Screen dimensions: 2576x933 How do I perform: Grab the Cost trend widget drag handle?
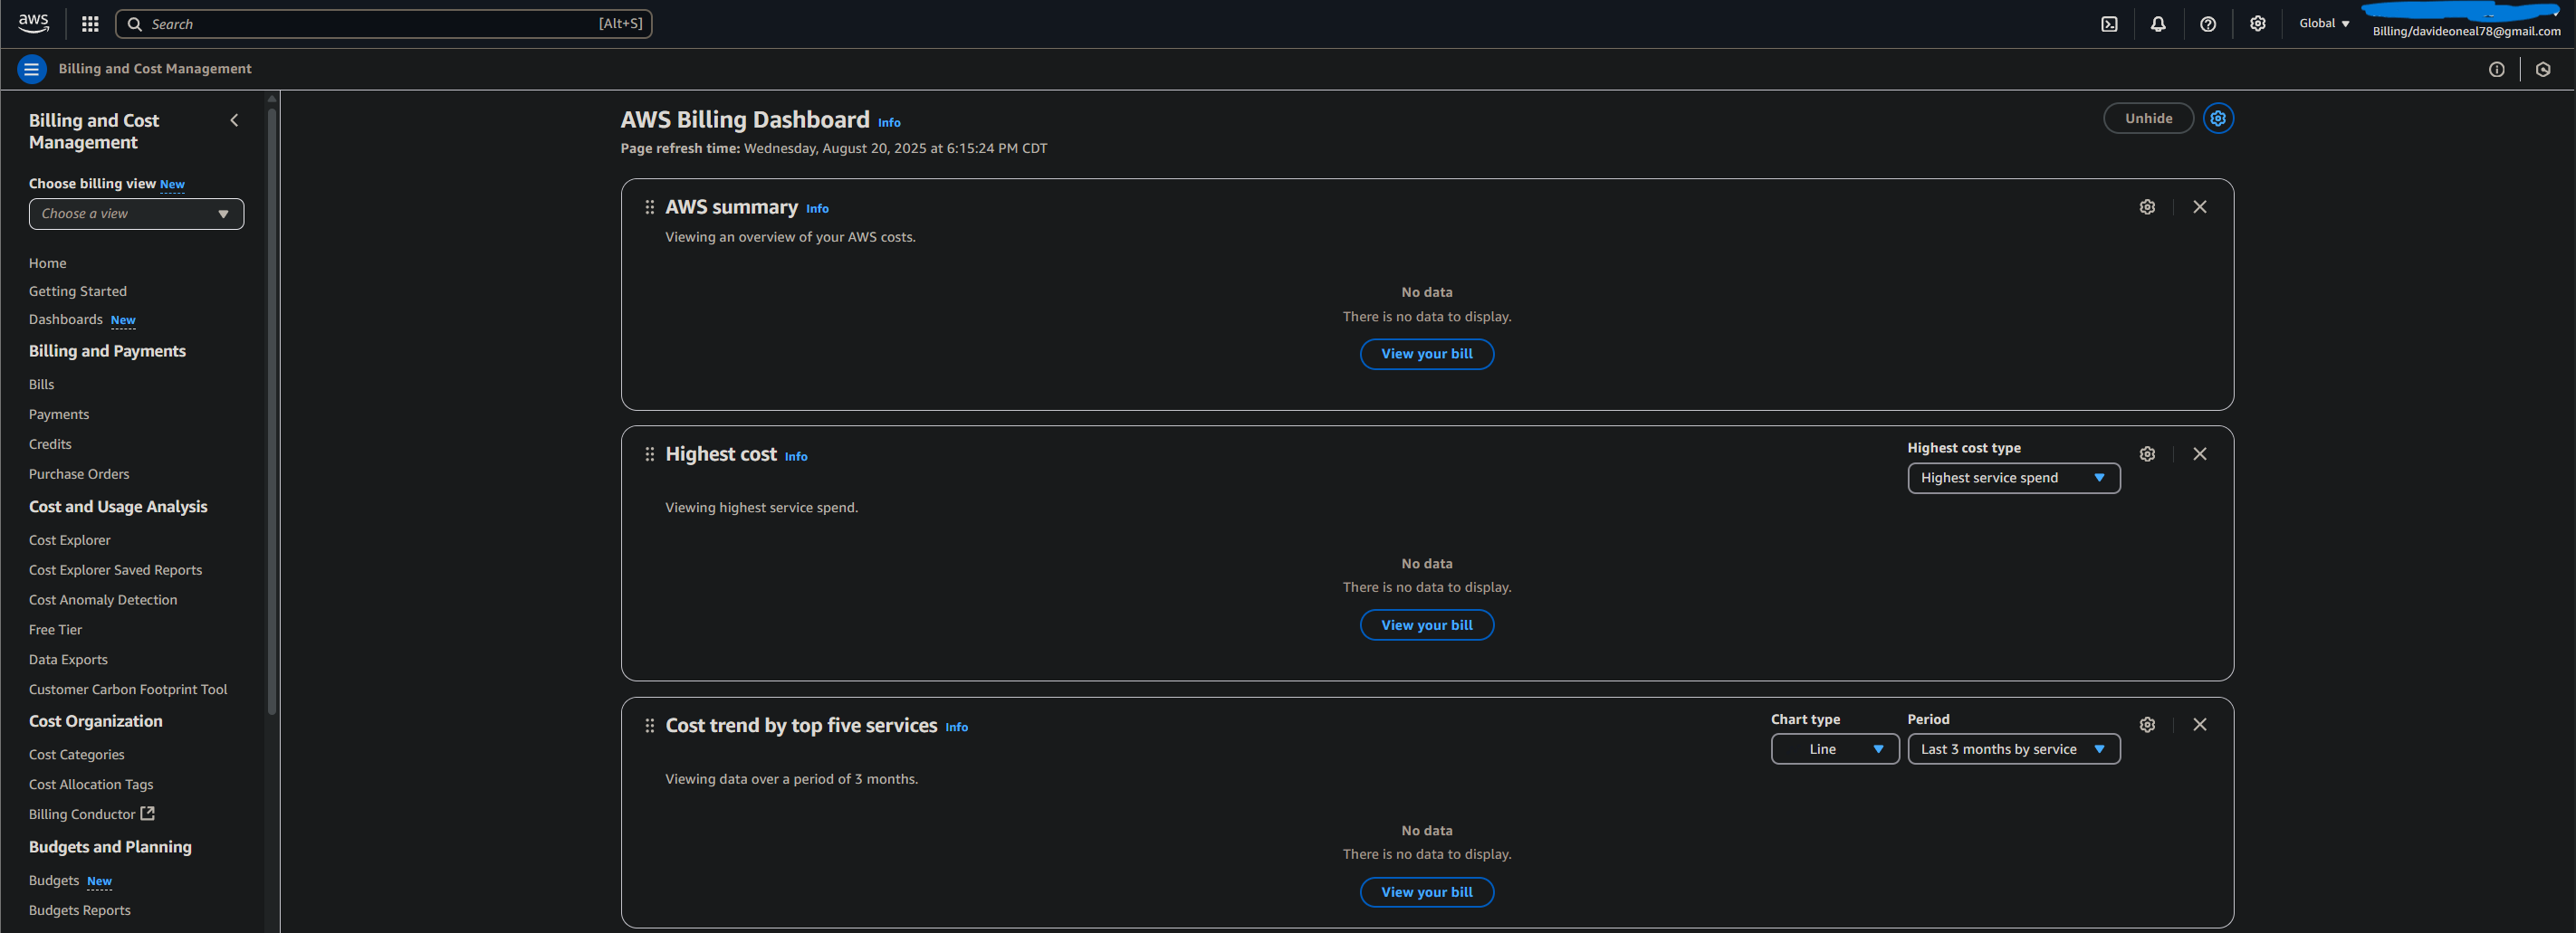(x=649, y=725)
